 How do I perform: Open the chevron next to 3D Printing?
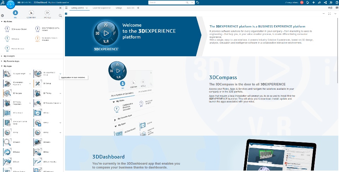[60, 93]
